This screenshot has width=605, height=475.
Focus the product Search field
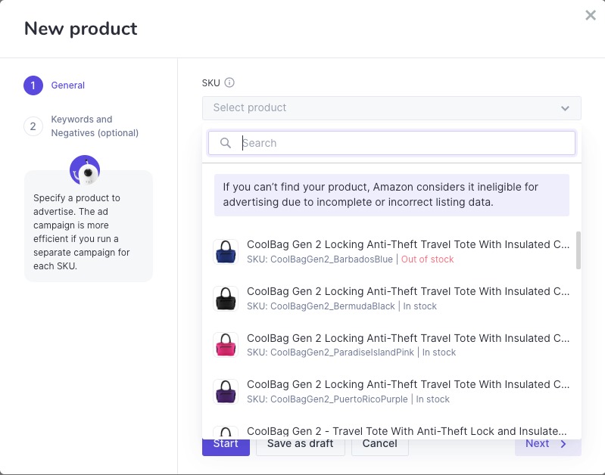(x=391, y=143)
